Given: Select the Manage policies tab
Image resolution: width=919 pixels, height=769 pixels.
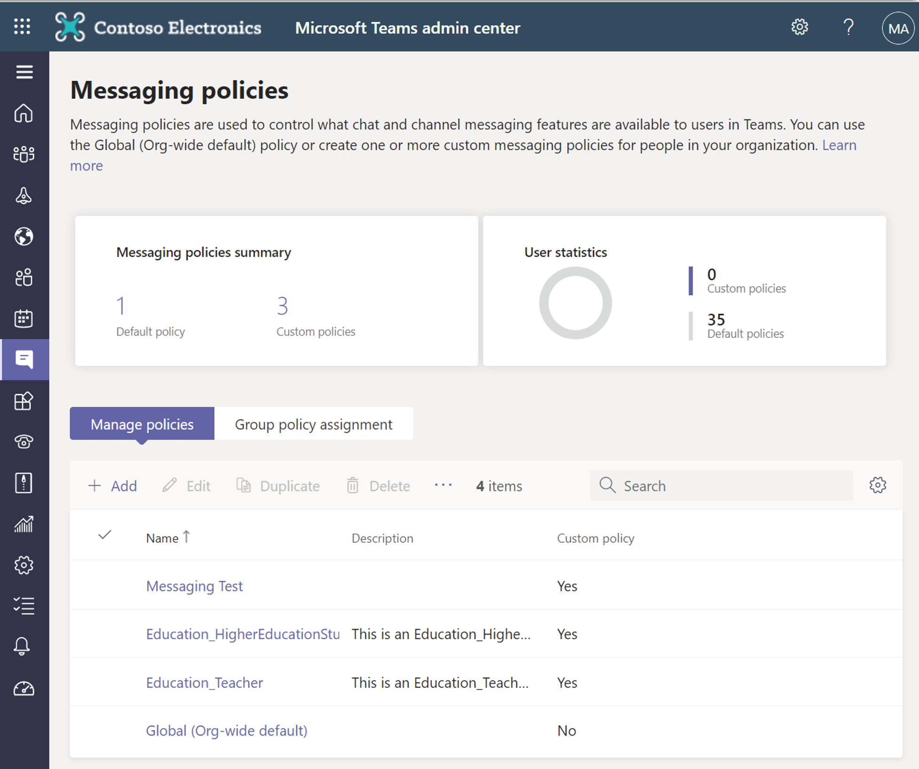Looking at the screenshot, I should [142, 424].
